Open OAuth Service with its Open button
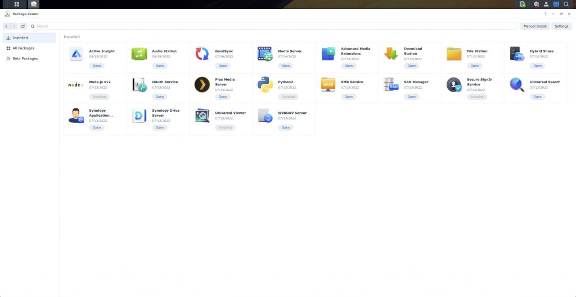The image size is (576, 297). coord(159,97)
